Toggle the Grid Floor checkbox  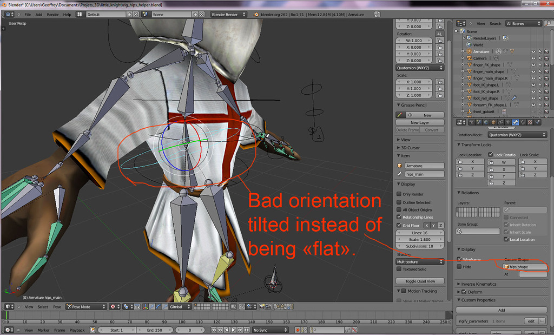point(399,225)
